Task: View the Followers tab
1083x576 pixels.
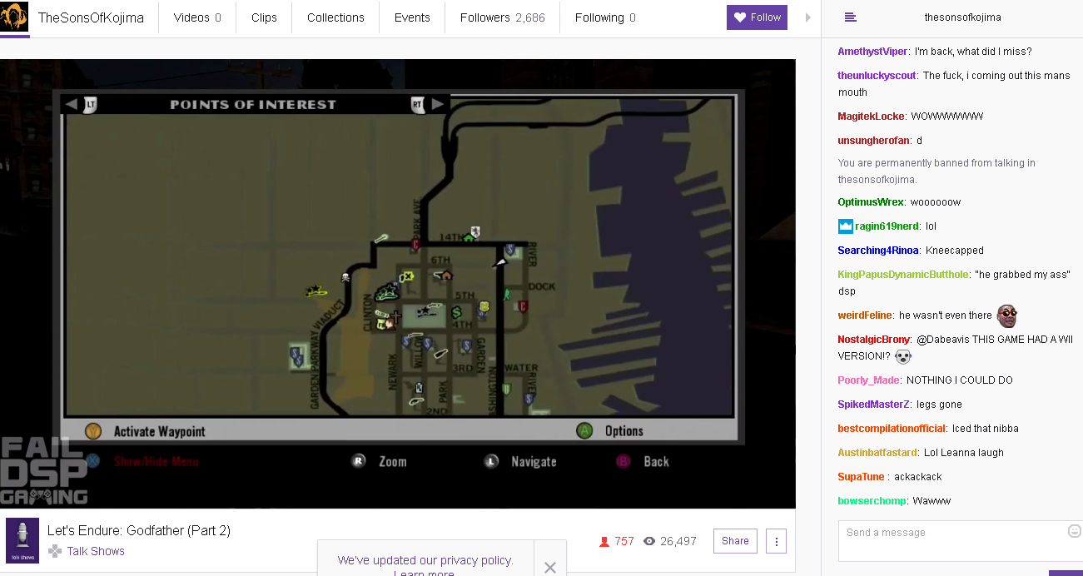Action: coord(503,17)
